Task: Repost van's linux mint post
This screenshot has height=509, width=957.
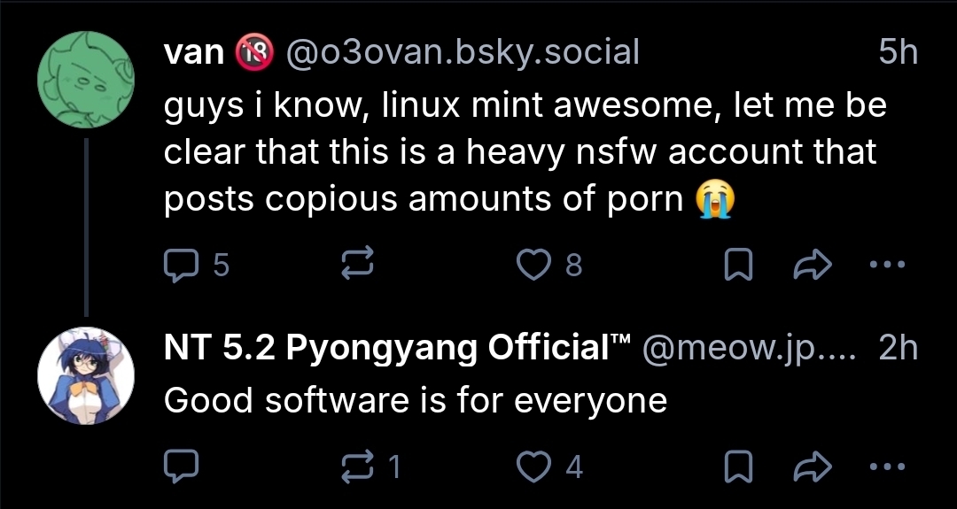Action: [x=359, y=265]
